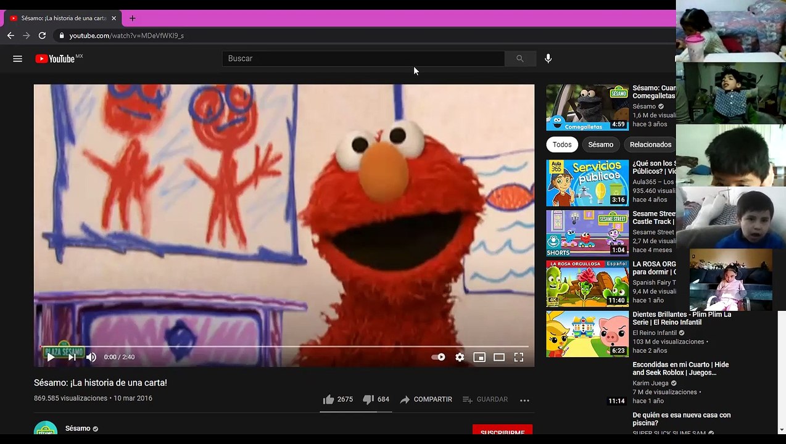Screen dimensions: 786x444
Task: Open the Dientes Brillantes Plim Plim title
Action: [681, 318]
